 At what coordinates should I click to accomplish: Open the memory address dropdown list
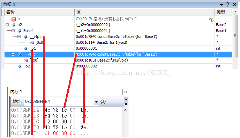[96, 102]
